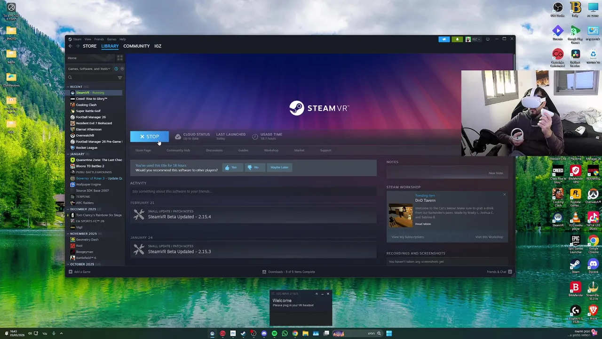
Task: Switch to the COMMUNITY tab
Action: point(136,46)
